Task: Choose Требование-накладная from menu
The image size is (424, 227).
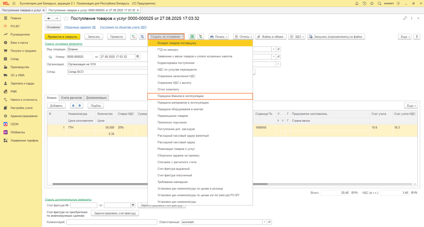Action: 200,182
